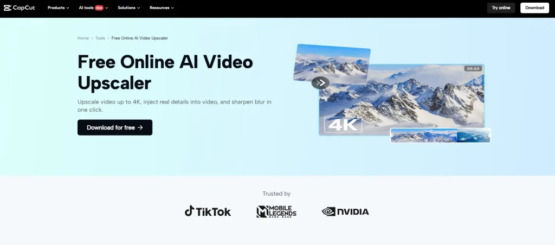Click the TikTok logo
This screenshot has height=245, width=555.
pos(208,211)
